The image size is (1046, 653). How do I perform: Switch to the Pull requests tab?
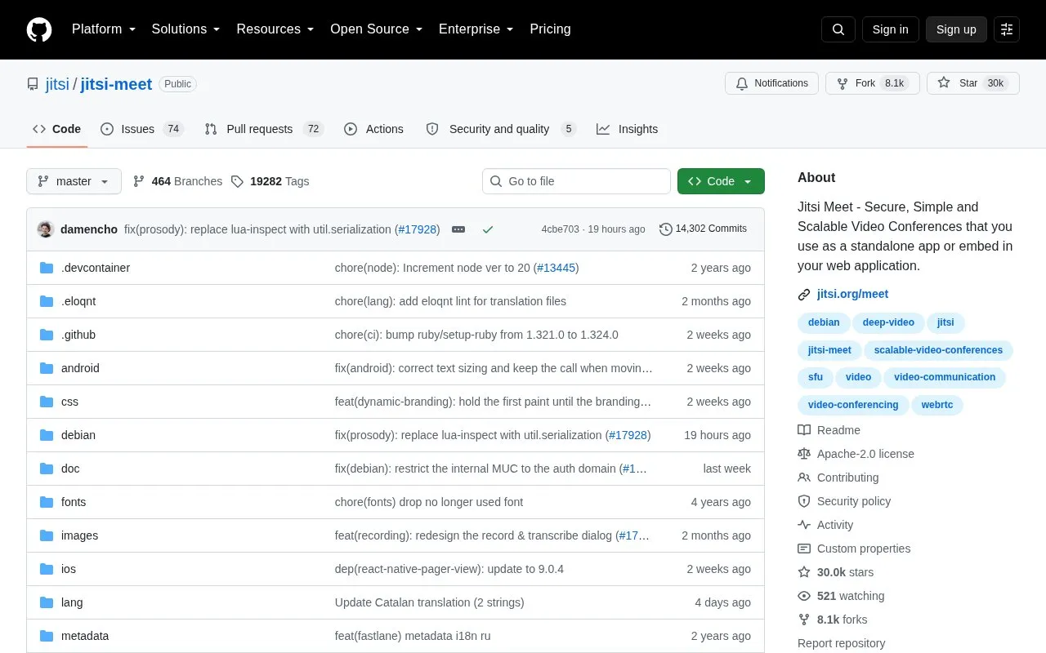tap(264, 129)
